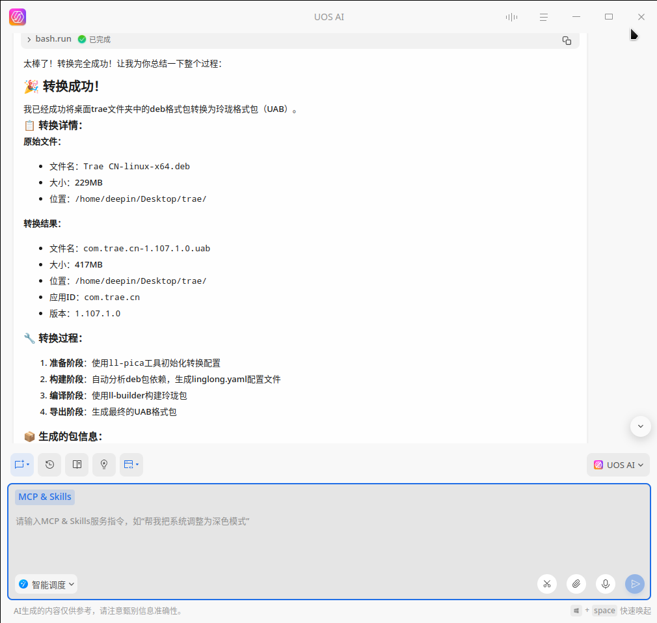Click the 转换详情 heading
657x623 pixels.
(x=53, y=126)
